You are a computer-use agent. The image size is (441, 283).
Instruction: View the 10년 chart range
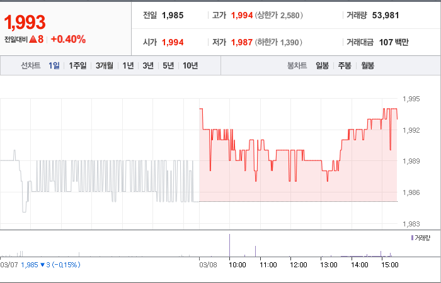[x=190, y=65]
